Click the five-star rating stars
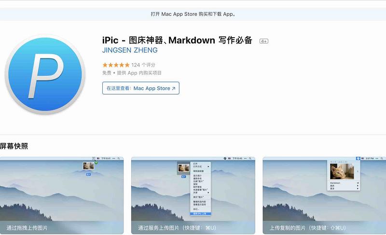Viewport: 386px width, 235px height. [116, 65]
